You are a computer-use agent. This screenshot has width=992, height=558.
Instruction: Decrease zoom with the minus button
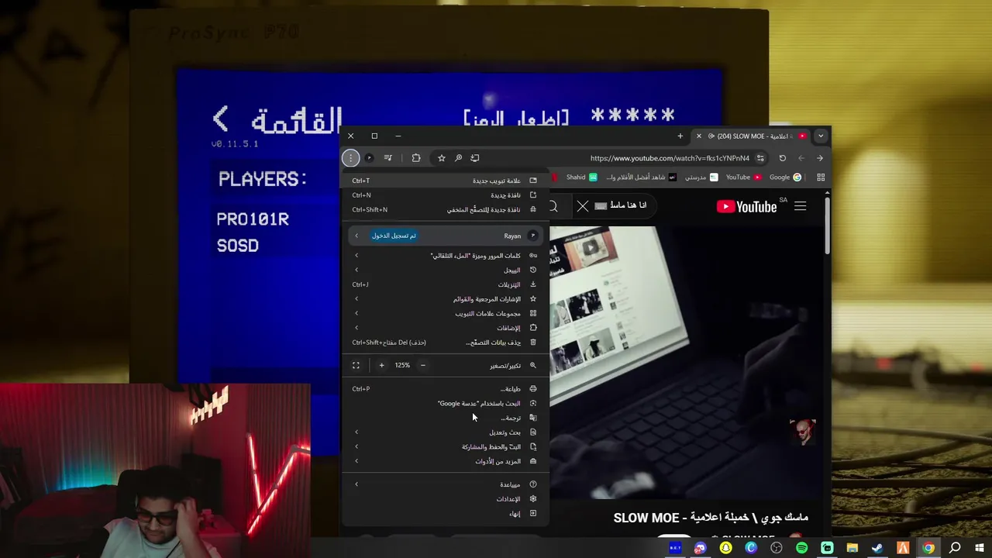[422, 365]
